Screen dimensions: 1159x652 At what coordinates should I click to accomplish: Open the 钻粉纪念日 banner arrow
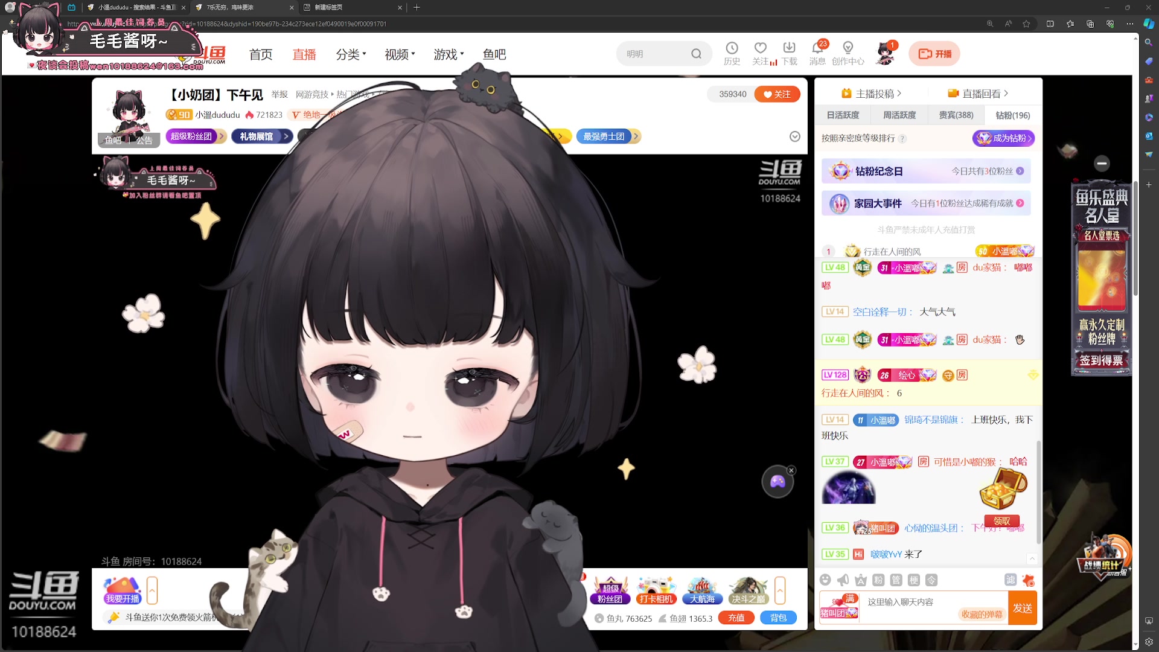tap(1020, 171)
